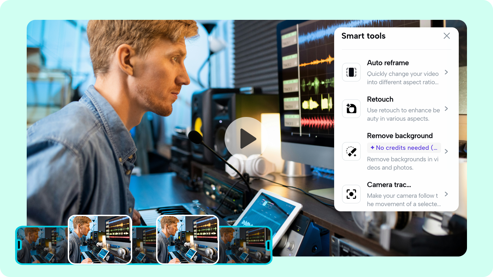
Task: Select the "Remove background" title
Action: pos(400,136)
